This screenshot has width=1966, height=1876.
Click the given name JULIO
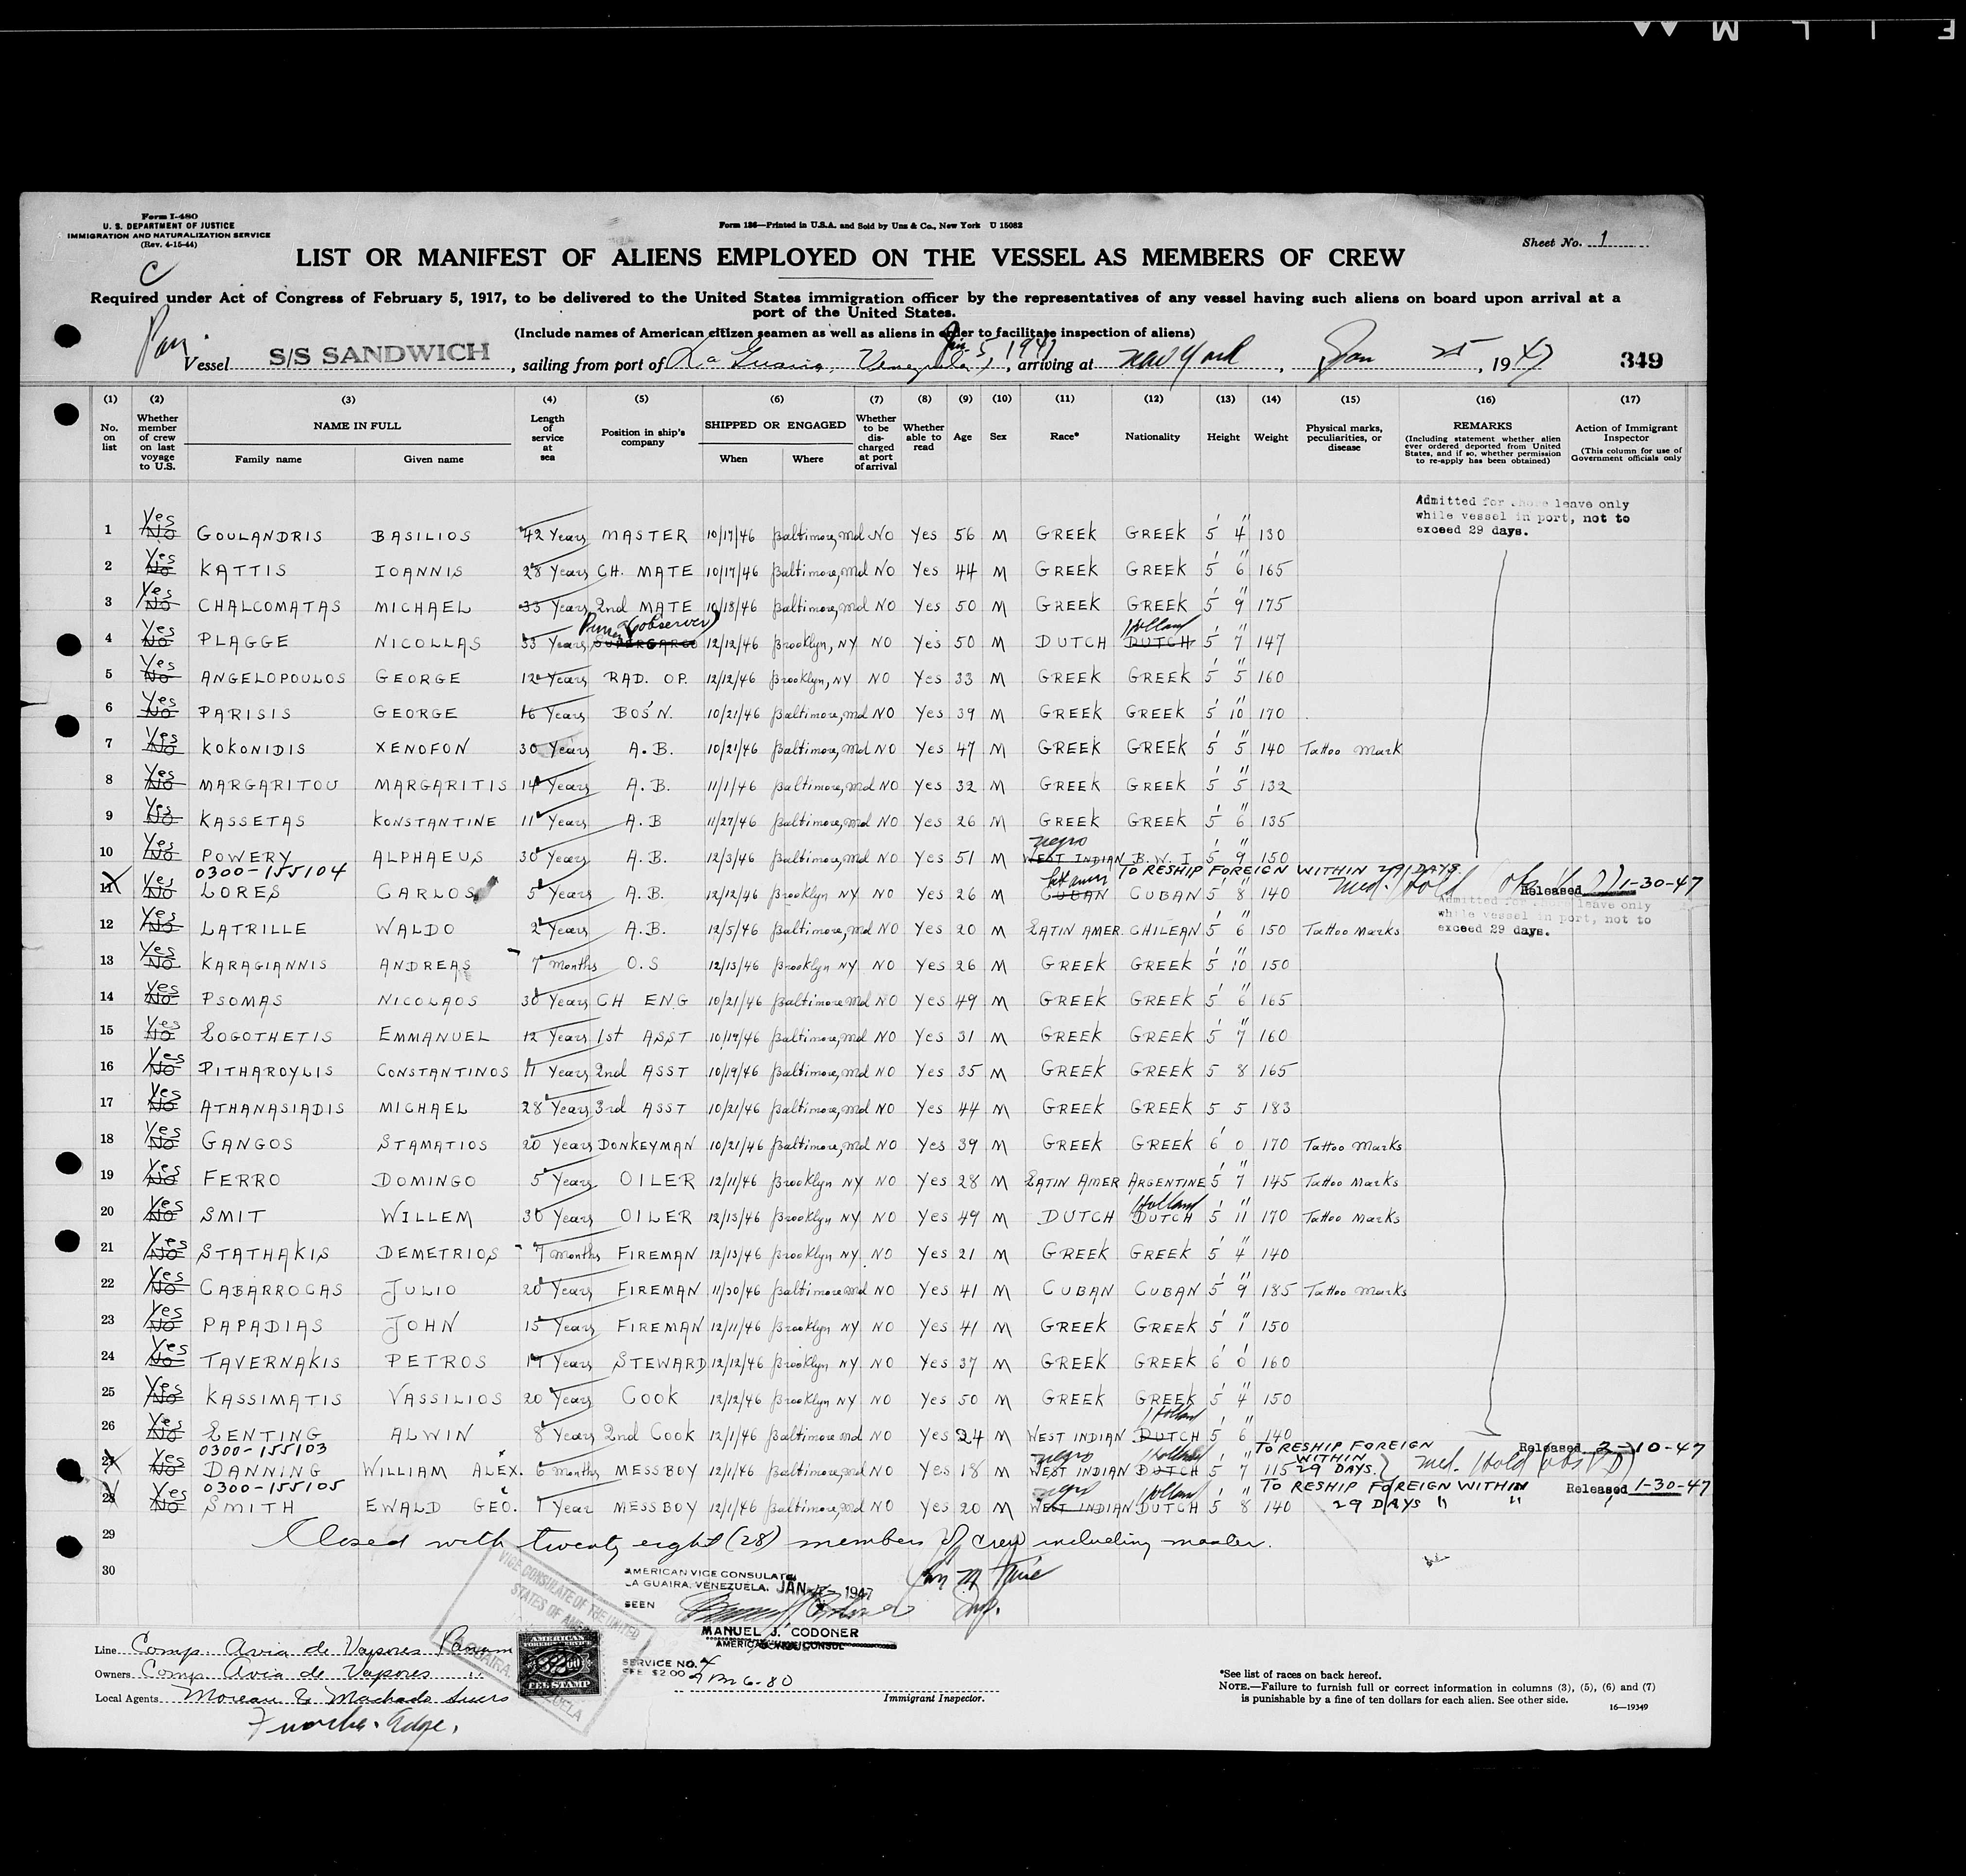(420, 1290)
